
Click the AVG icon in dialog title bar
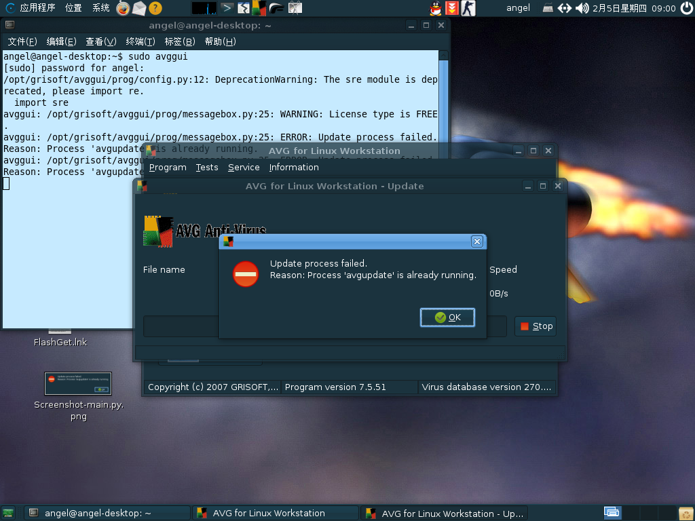228,242
